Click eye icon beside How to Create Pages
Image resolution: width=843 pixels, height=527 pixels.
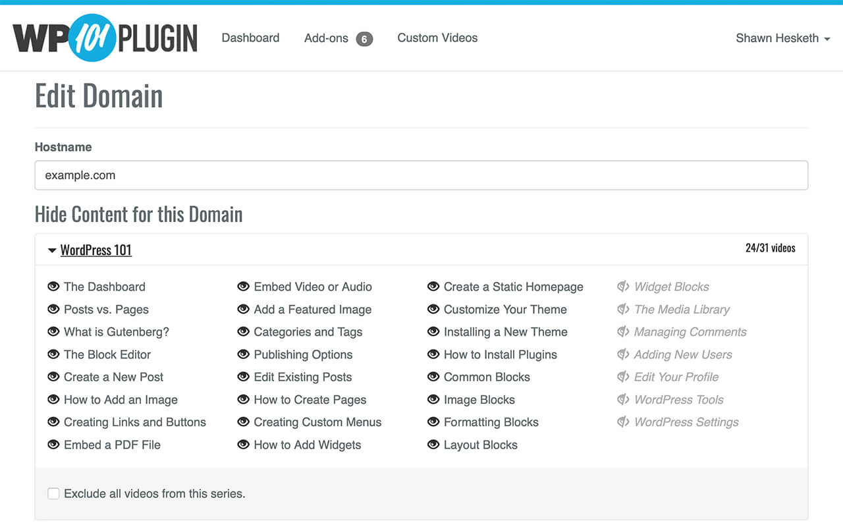tap(244, 400)
